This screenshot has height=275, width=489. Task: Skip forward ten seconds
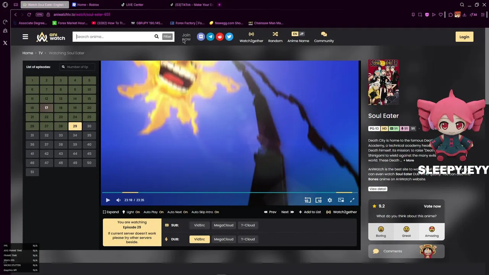point(319,200)
